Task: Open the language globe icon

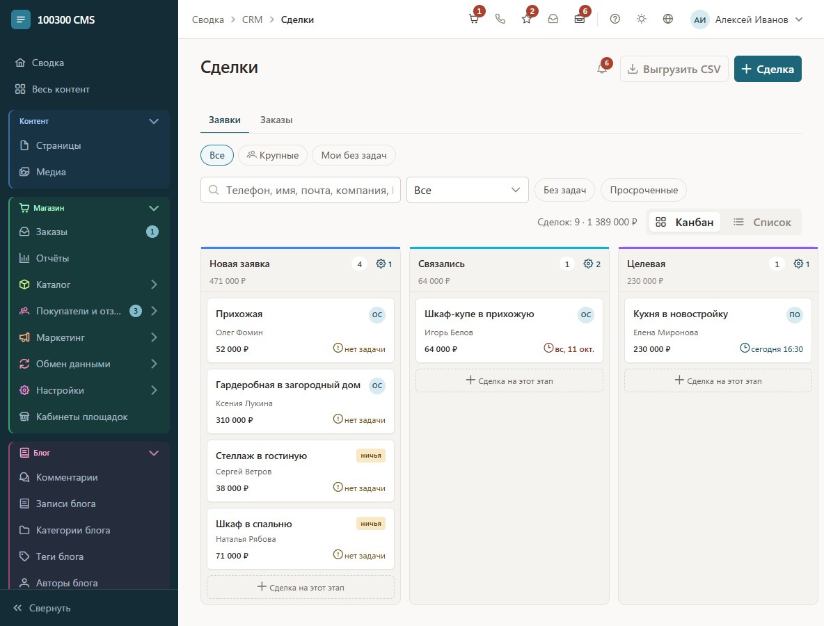Action: coord(668,19)
